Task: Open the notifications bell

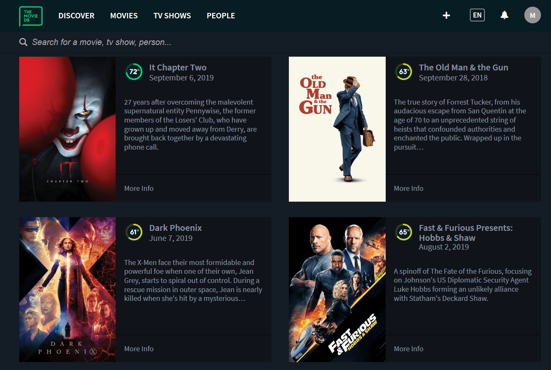Action: (x=504, y=15)
